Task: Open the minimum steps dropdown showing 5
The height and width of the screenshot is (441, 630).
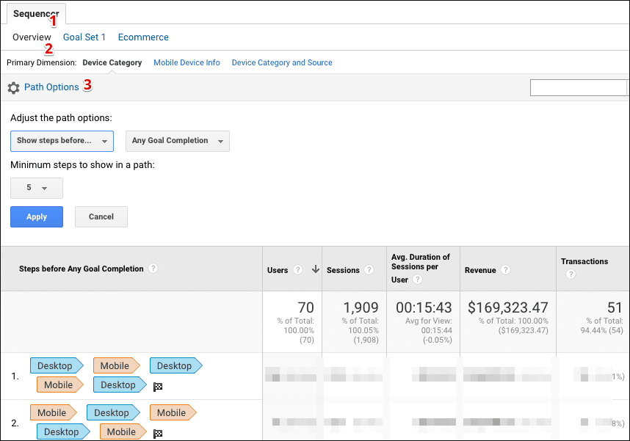Action: click(36, 188)
